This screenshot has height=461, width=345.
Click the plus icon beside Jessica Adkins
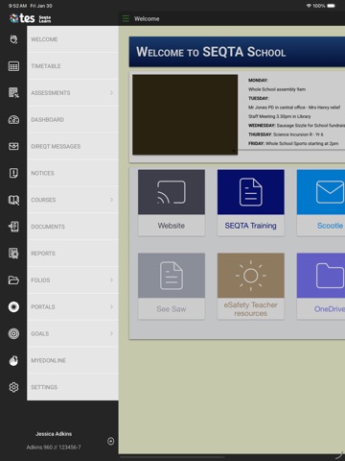110,441
